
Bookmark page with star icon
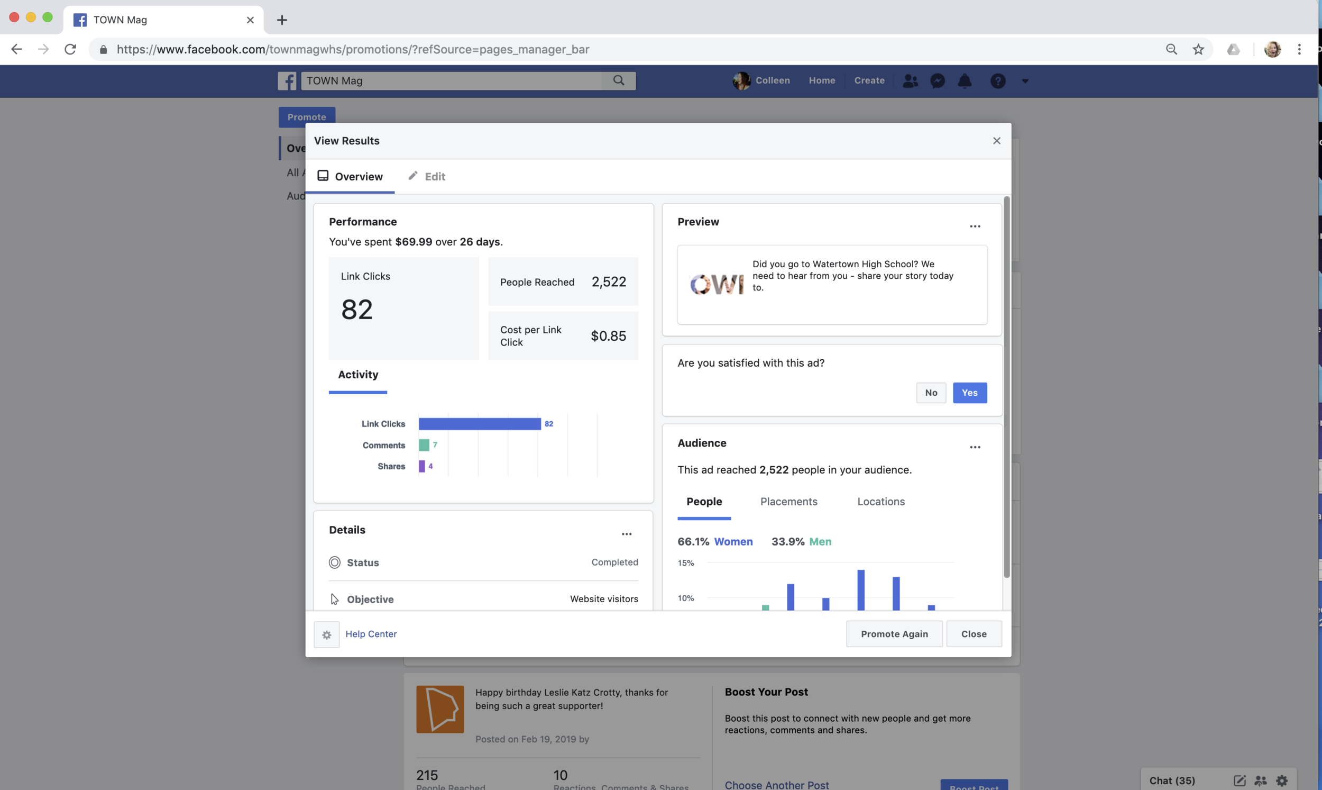coord(1198,50)
